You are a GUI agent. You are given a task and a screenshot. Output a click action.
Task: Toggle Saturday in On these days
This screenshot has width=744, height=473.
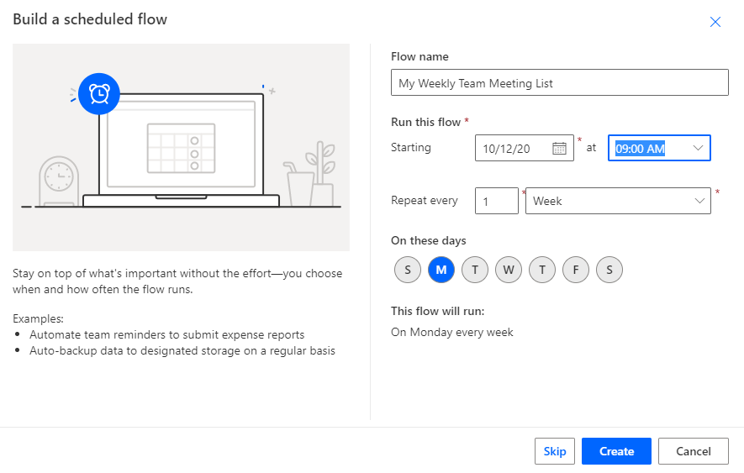tap(609, 270)
